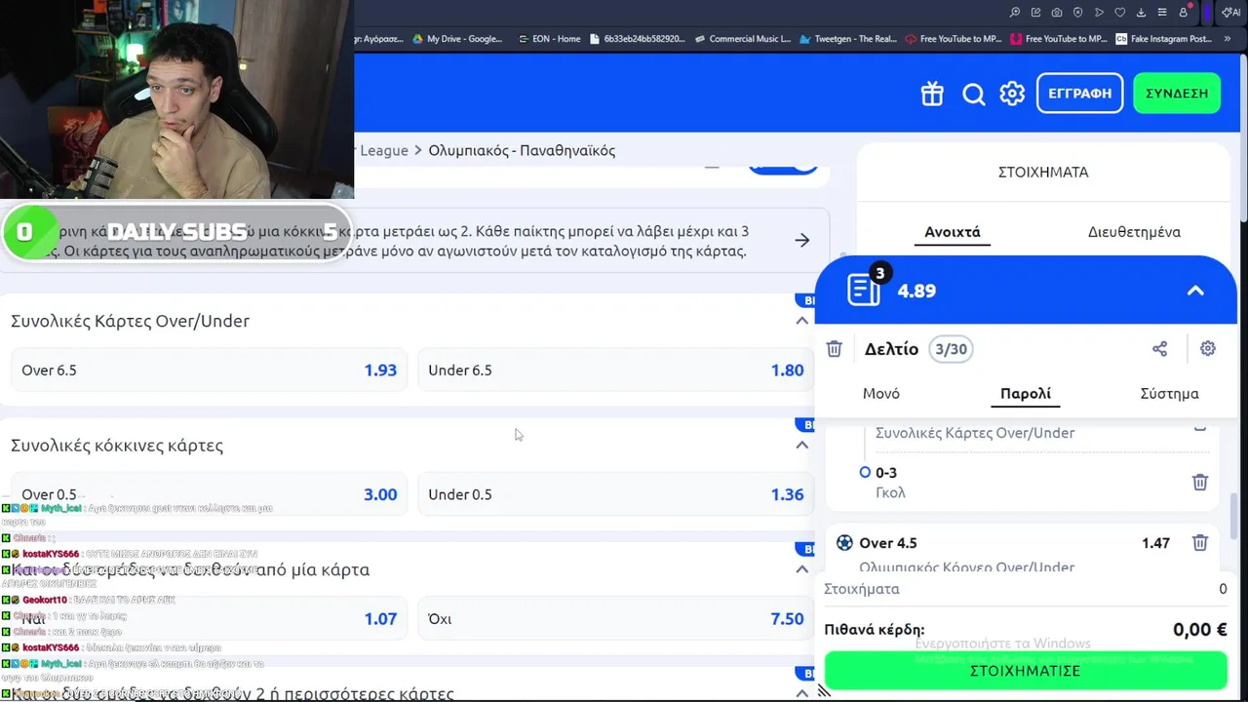Click the ΣΤΟΙΧΗΜΑΤΑ panel heading
The height and width of the screenshot is (702, 1248).
[x=1043, y=172]
